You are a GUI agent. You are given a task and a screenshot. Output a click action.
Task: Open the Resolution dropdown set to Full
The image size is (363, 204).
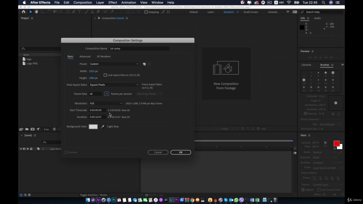pos(106,103)
